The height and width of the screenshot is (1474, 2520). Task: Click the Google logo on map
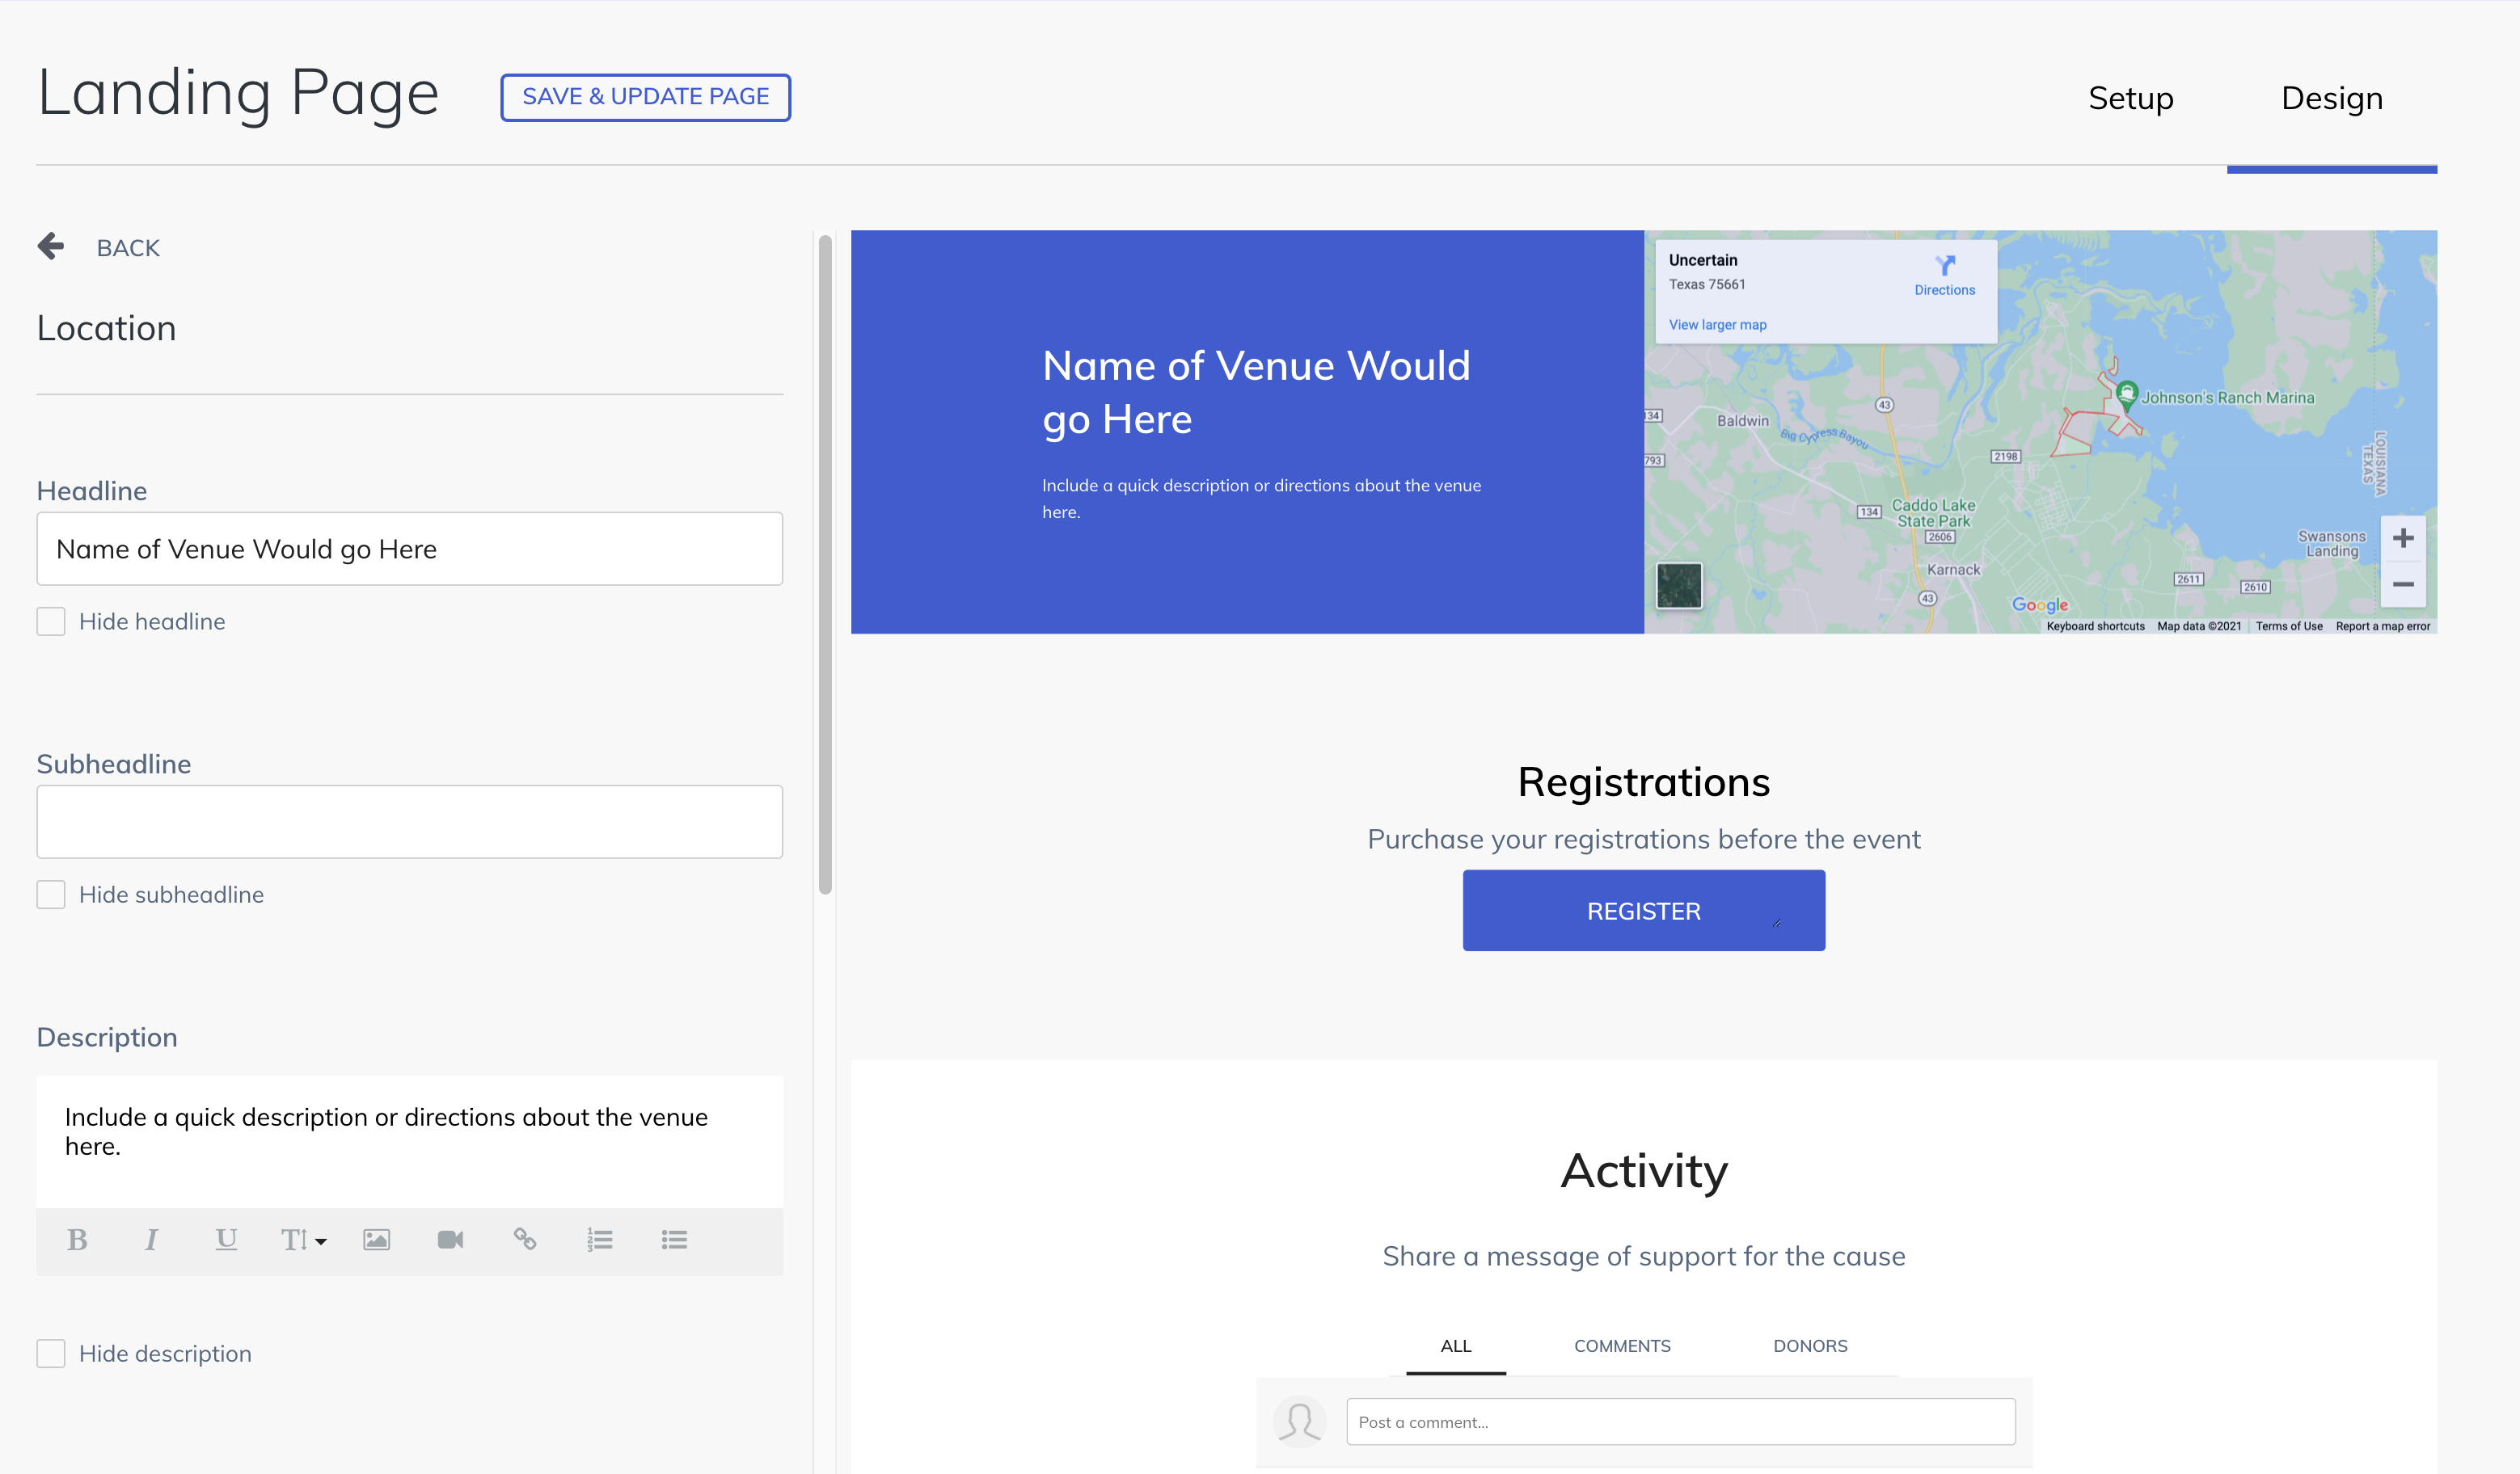2039,604
